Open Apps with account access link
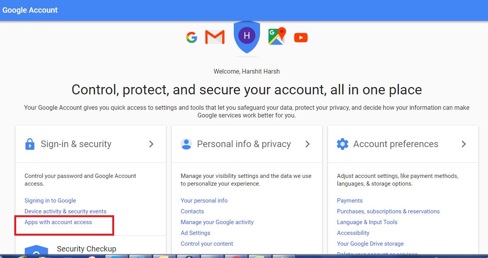488x258 pixels. 58,222
